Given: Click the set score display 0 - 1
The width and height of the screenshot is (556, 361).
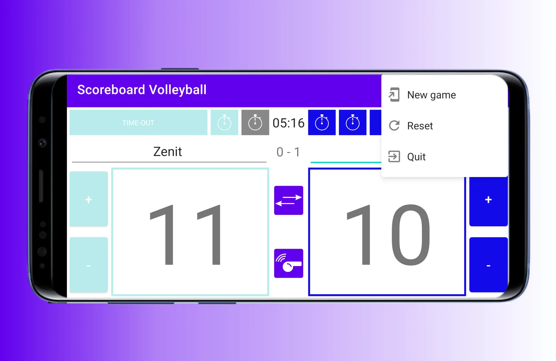Looking at the screenshot, I should click(x=288, y=152).
